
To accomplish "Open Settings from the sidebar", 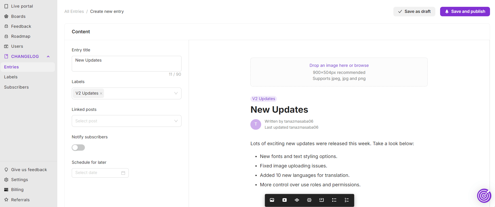I will [19, 179].
